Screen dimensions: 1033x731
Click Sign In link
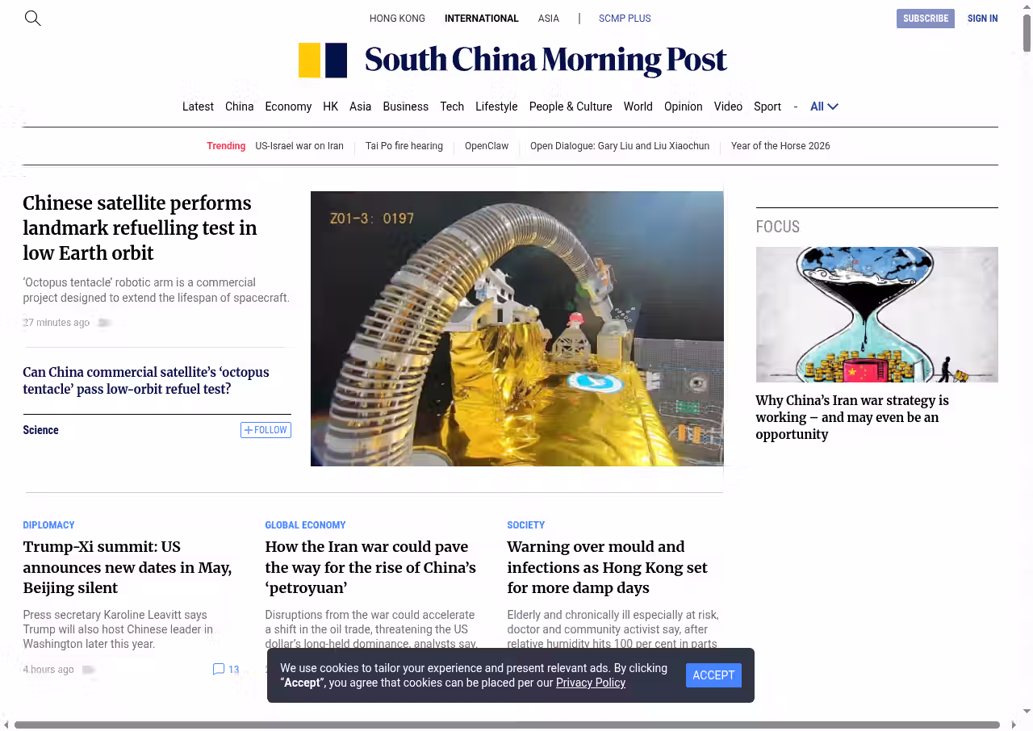tap(982, 18)
